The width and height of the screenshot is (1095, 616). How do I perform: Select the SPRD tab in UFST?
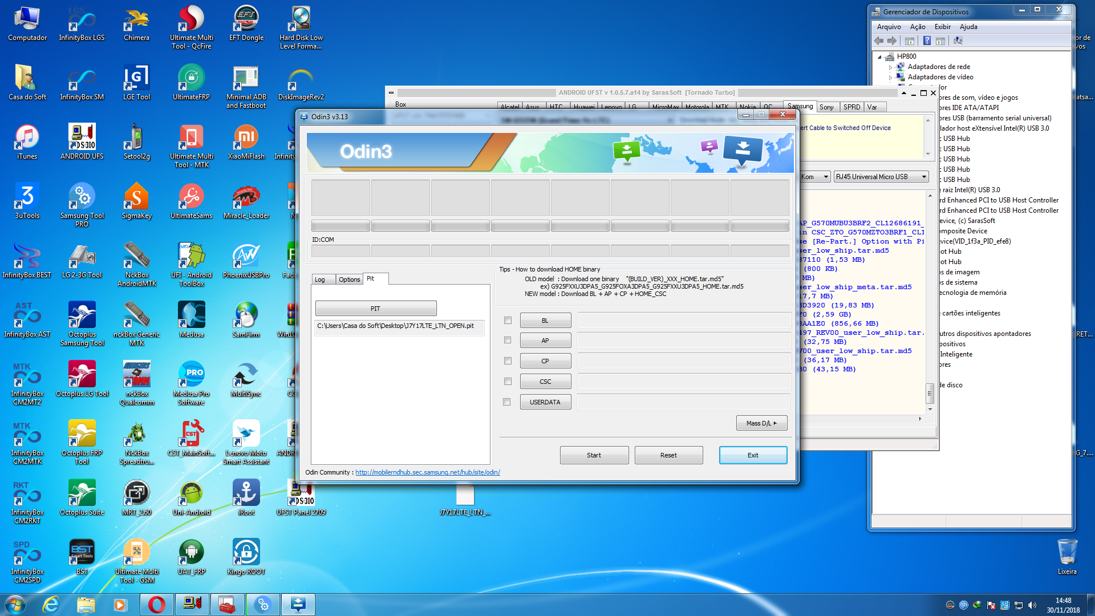[x=852, y=107]
